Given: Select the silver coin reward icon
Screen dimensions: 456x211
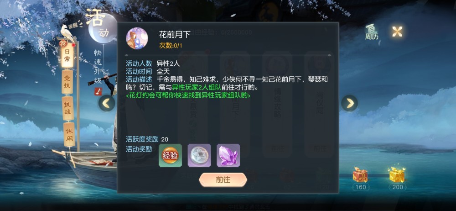Looking at the screenshot, I should click(199, 155).
